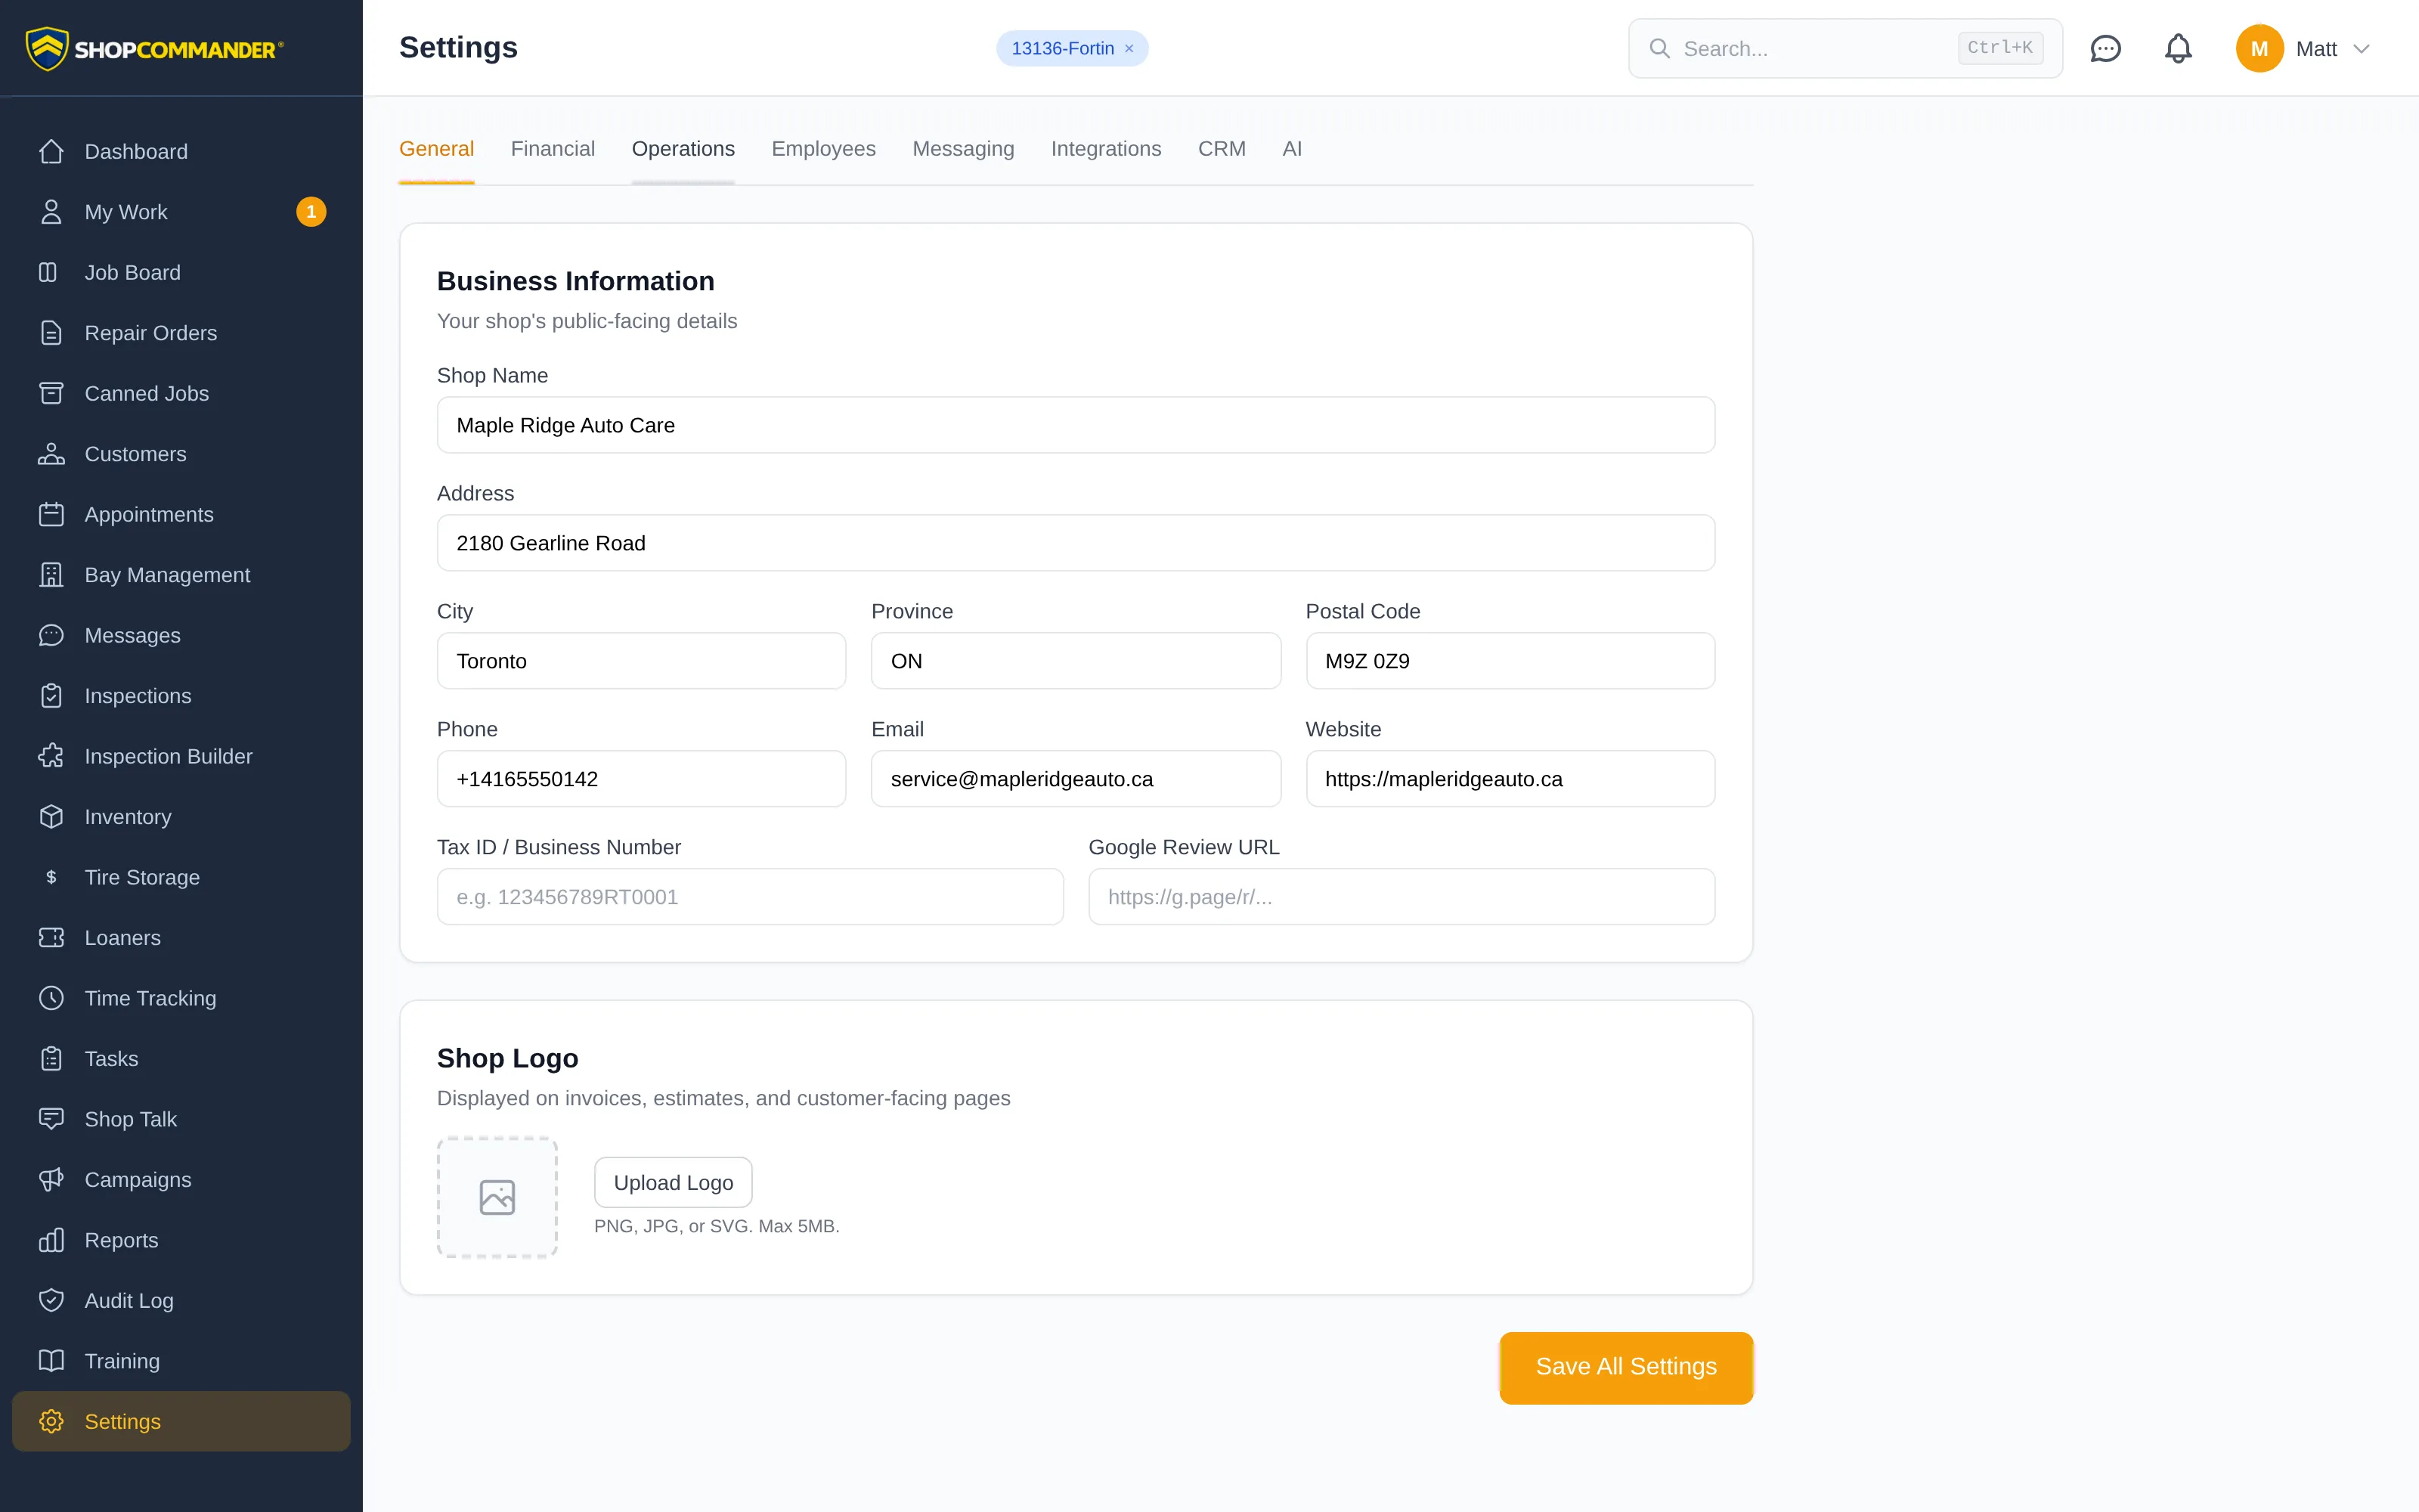
Task: Click Save All Settings button
Action: pyautogui.click(x=1625, y=1367)
